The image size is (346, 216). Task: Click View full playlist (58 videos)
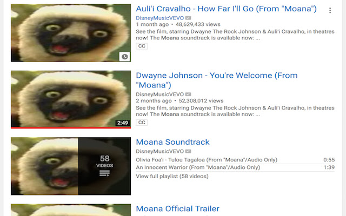[x=172, y=177]
